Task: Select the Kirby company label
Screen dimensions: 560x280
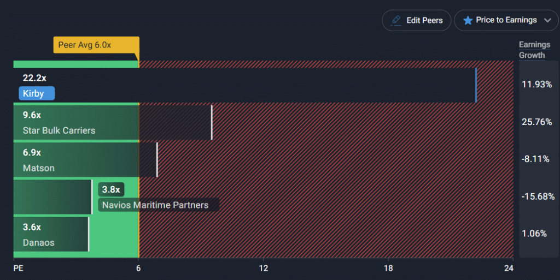Action: click(37, 93)
